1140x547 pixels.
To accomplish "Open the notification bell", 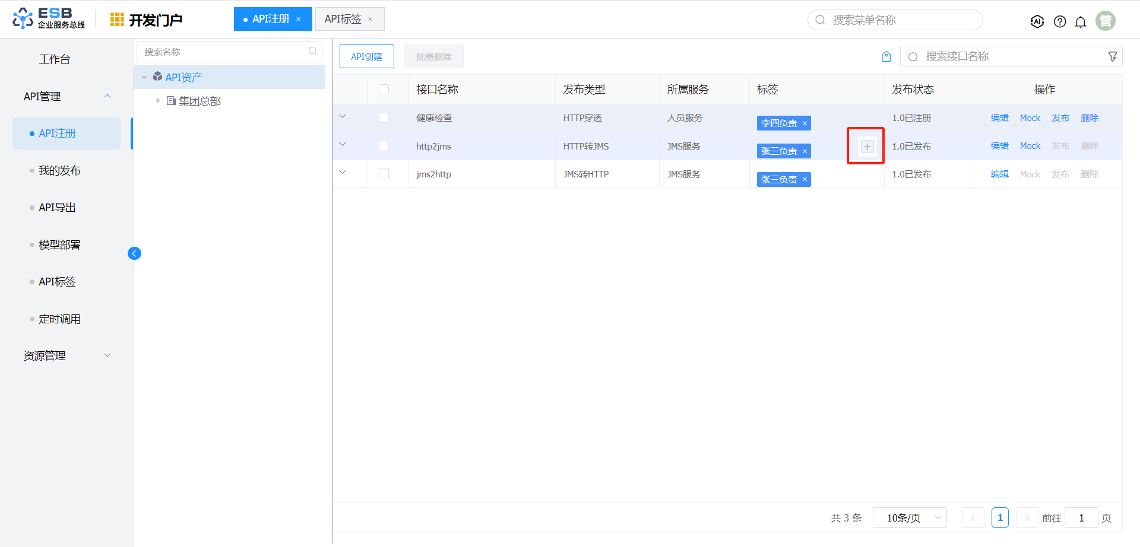I will click(1081, 22).
